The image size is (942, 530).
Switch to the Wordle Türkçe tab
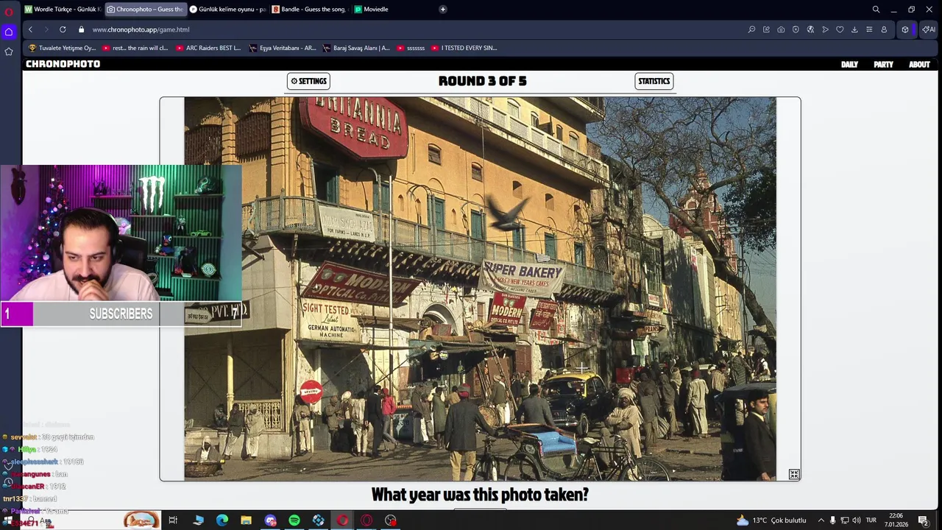62,9
